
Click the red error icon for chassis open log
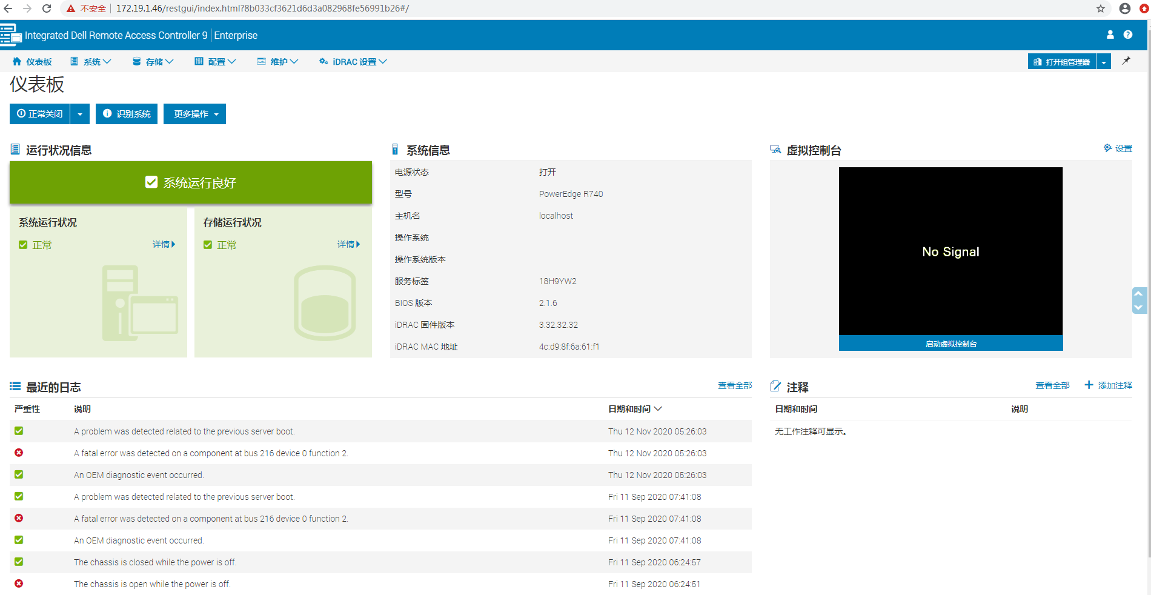tap(19, 583)
